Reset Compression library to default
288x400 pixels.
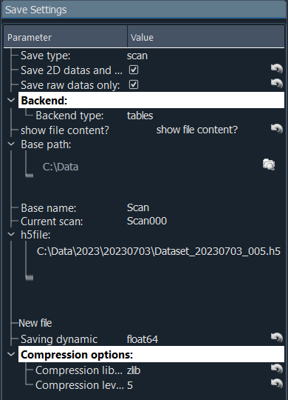(x=277, y=369)
